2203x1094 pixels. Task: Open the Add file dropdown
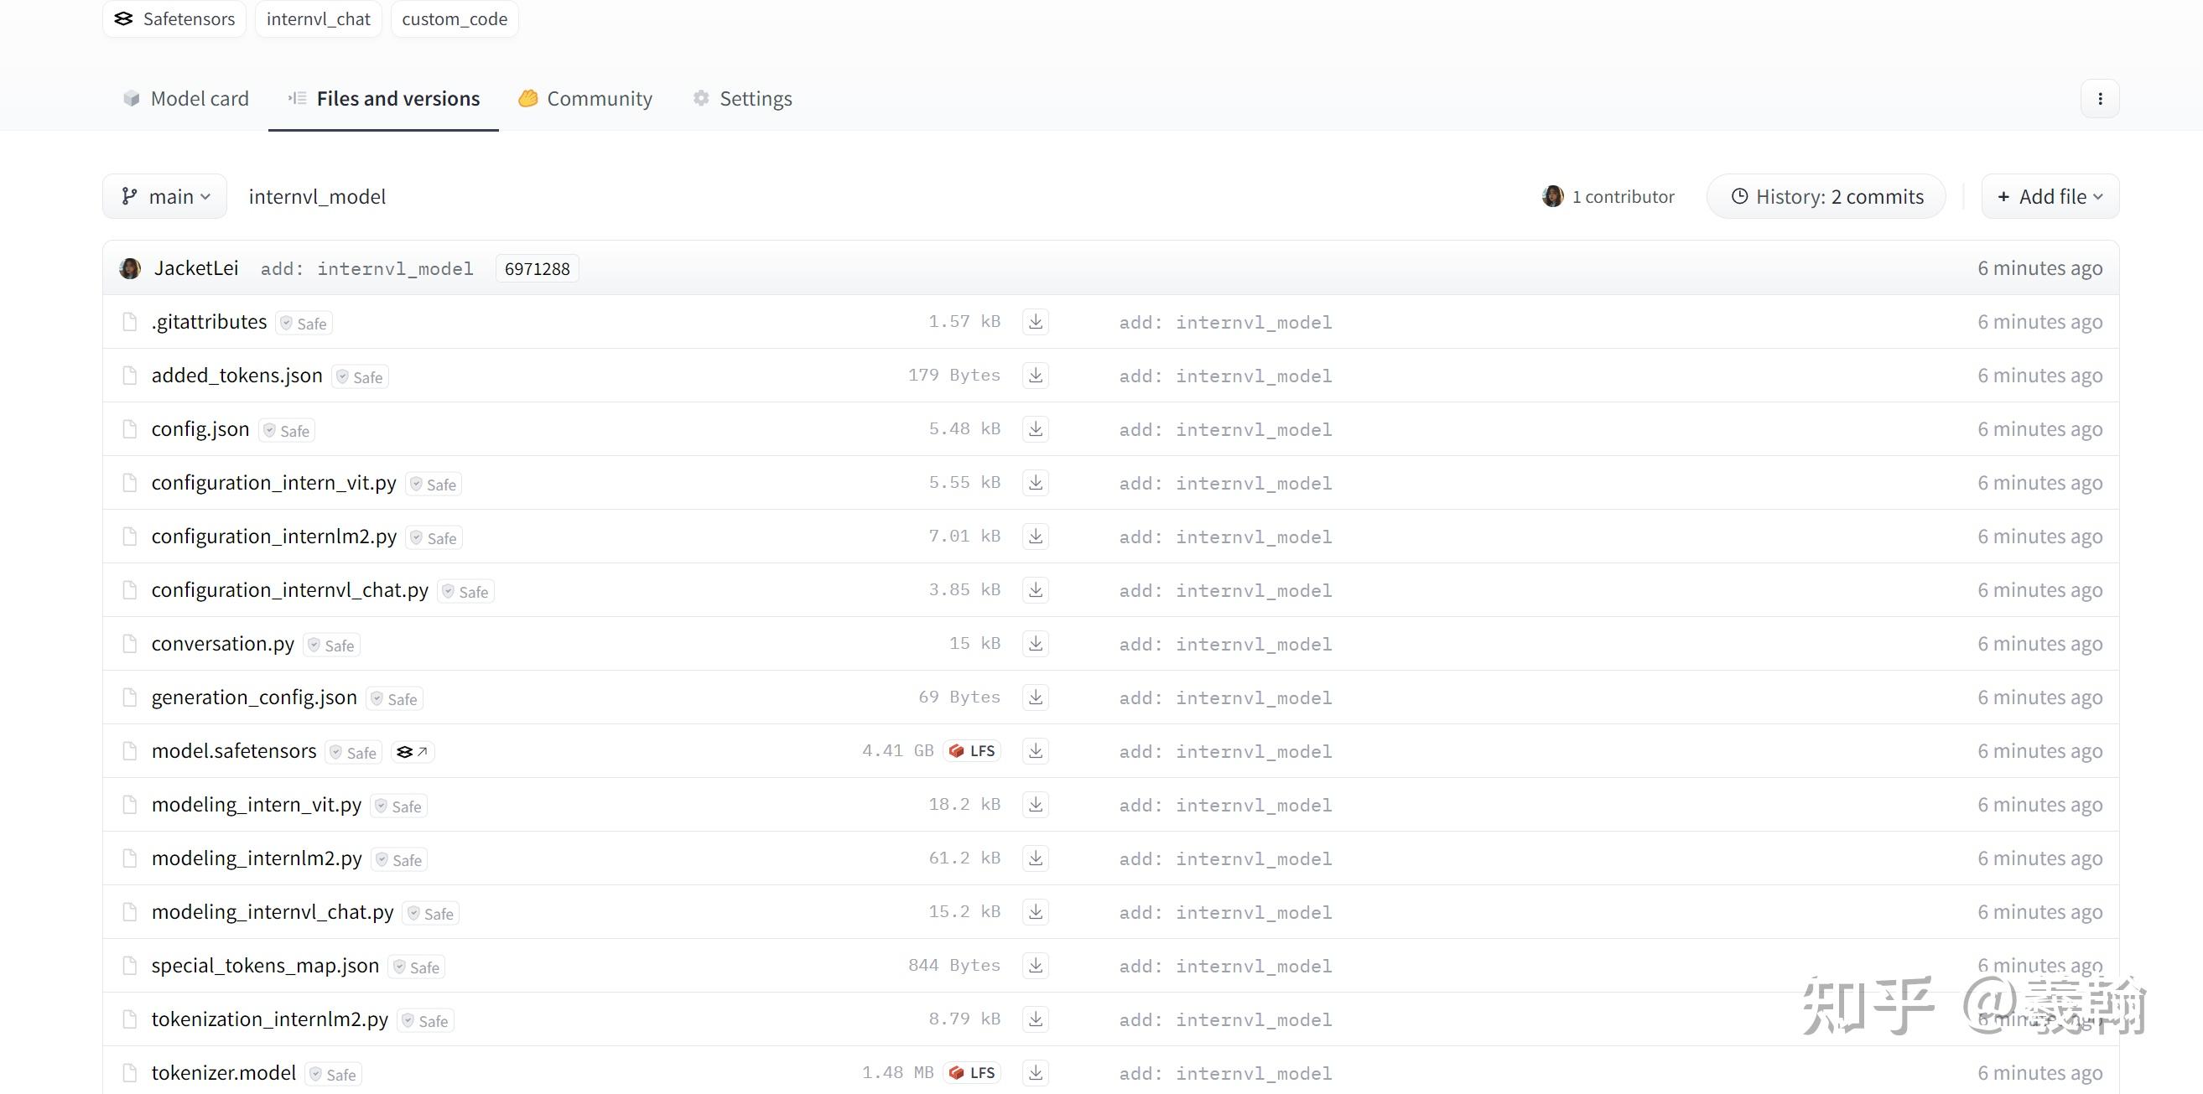2049,196
